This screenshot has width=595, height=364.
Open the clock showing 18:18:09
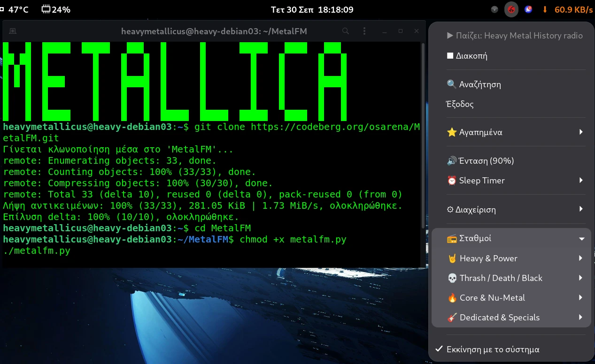(x=312, y=9)
